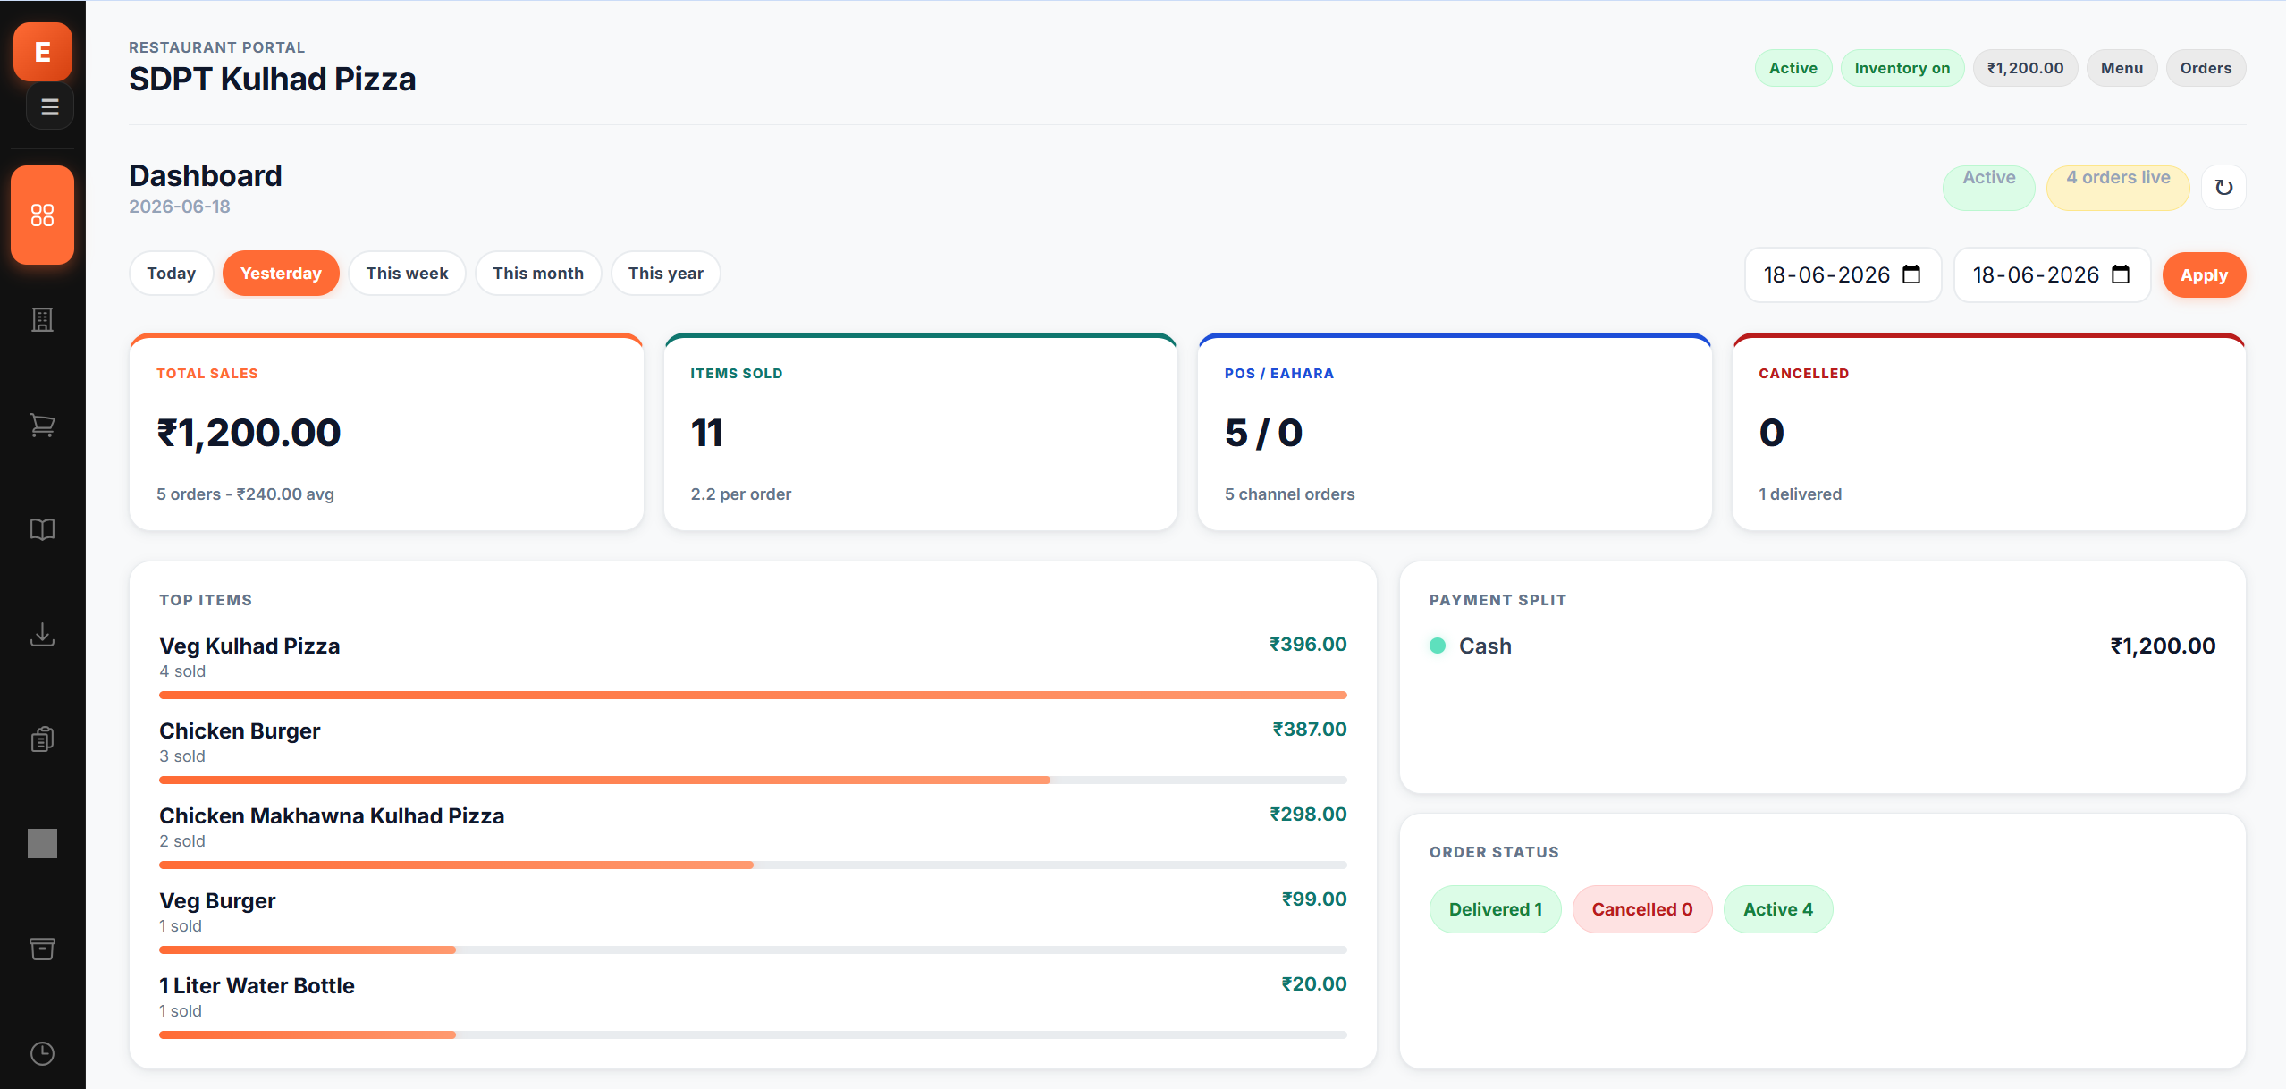Click the Items Sold card

point(920,433)
